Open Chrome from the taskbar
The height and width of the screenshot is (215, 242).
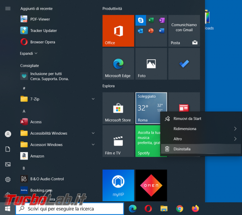(180, 209)
